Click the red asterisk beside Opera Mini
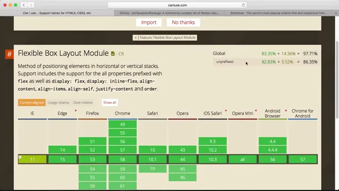This screenshot has width=339, height=191. point(256,111)
